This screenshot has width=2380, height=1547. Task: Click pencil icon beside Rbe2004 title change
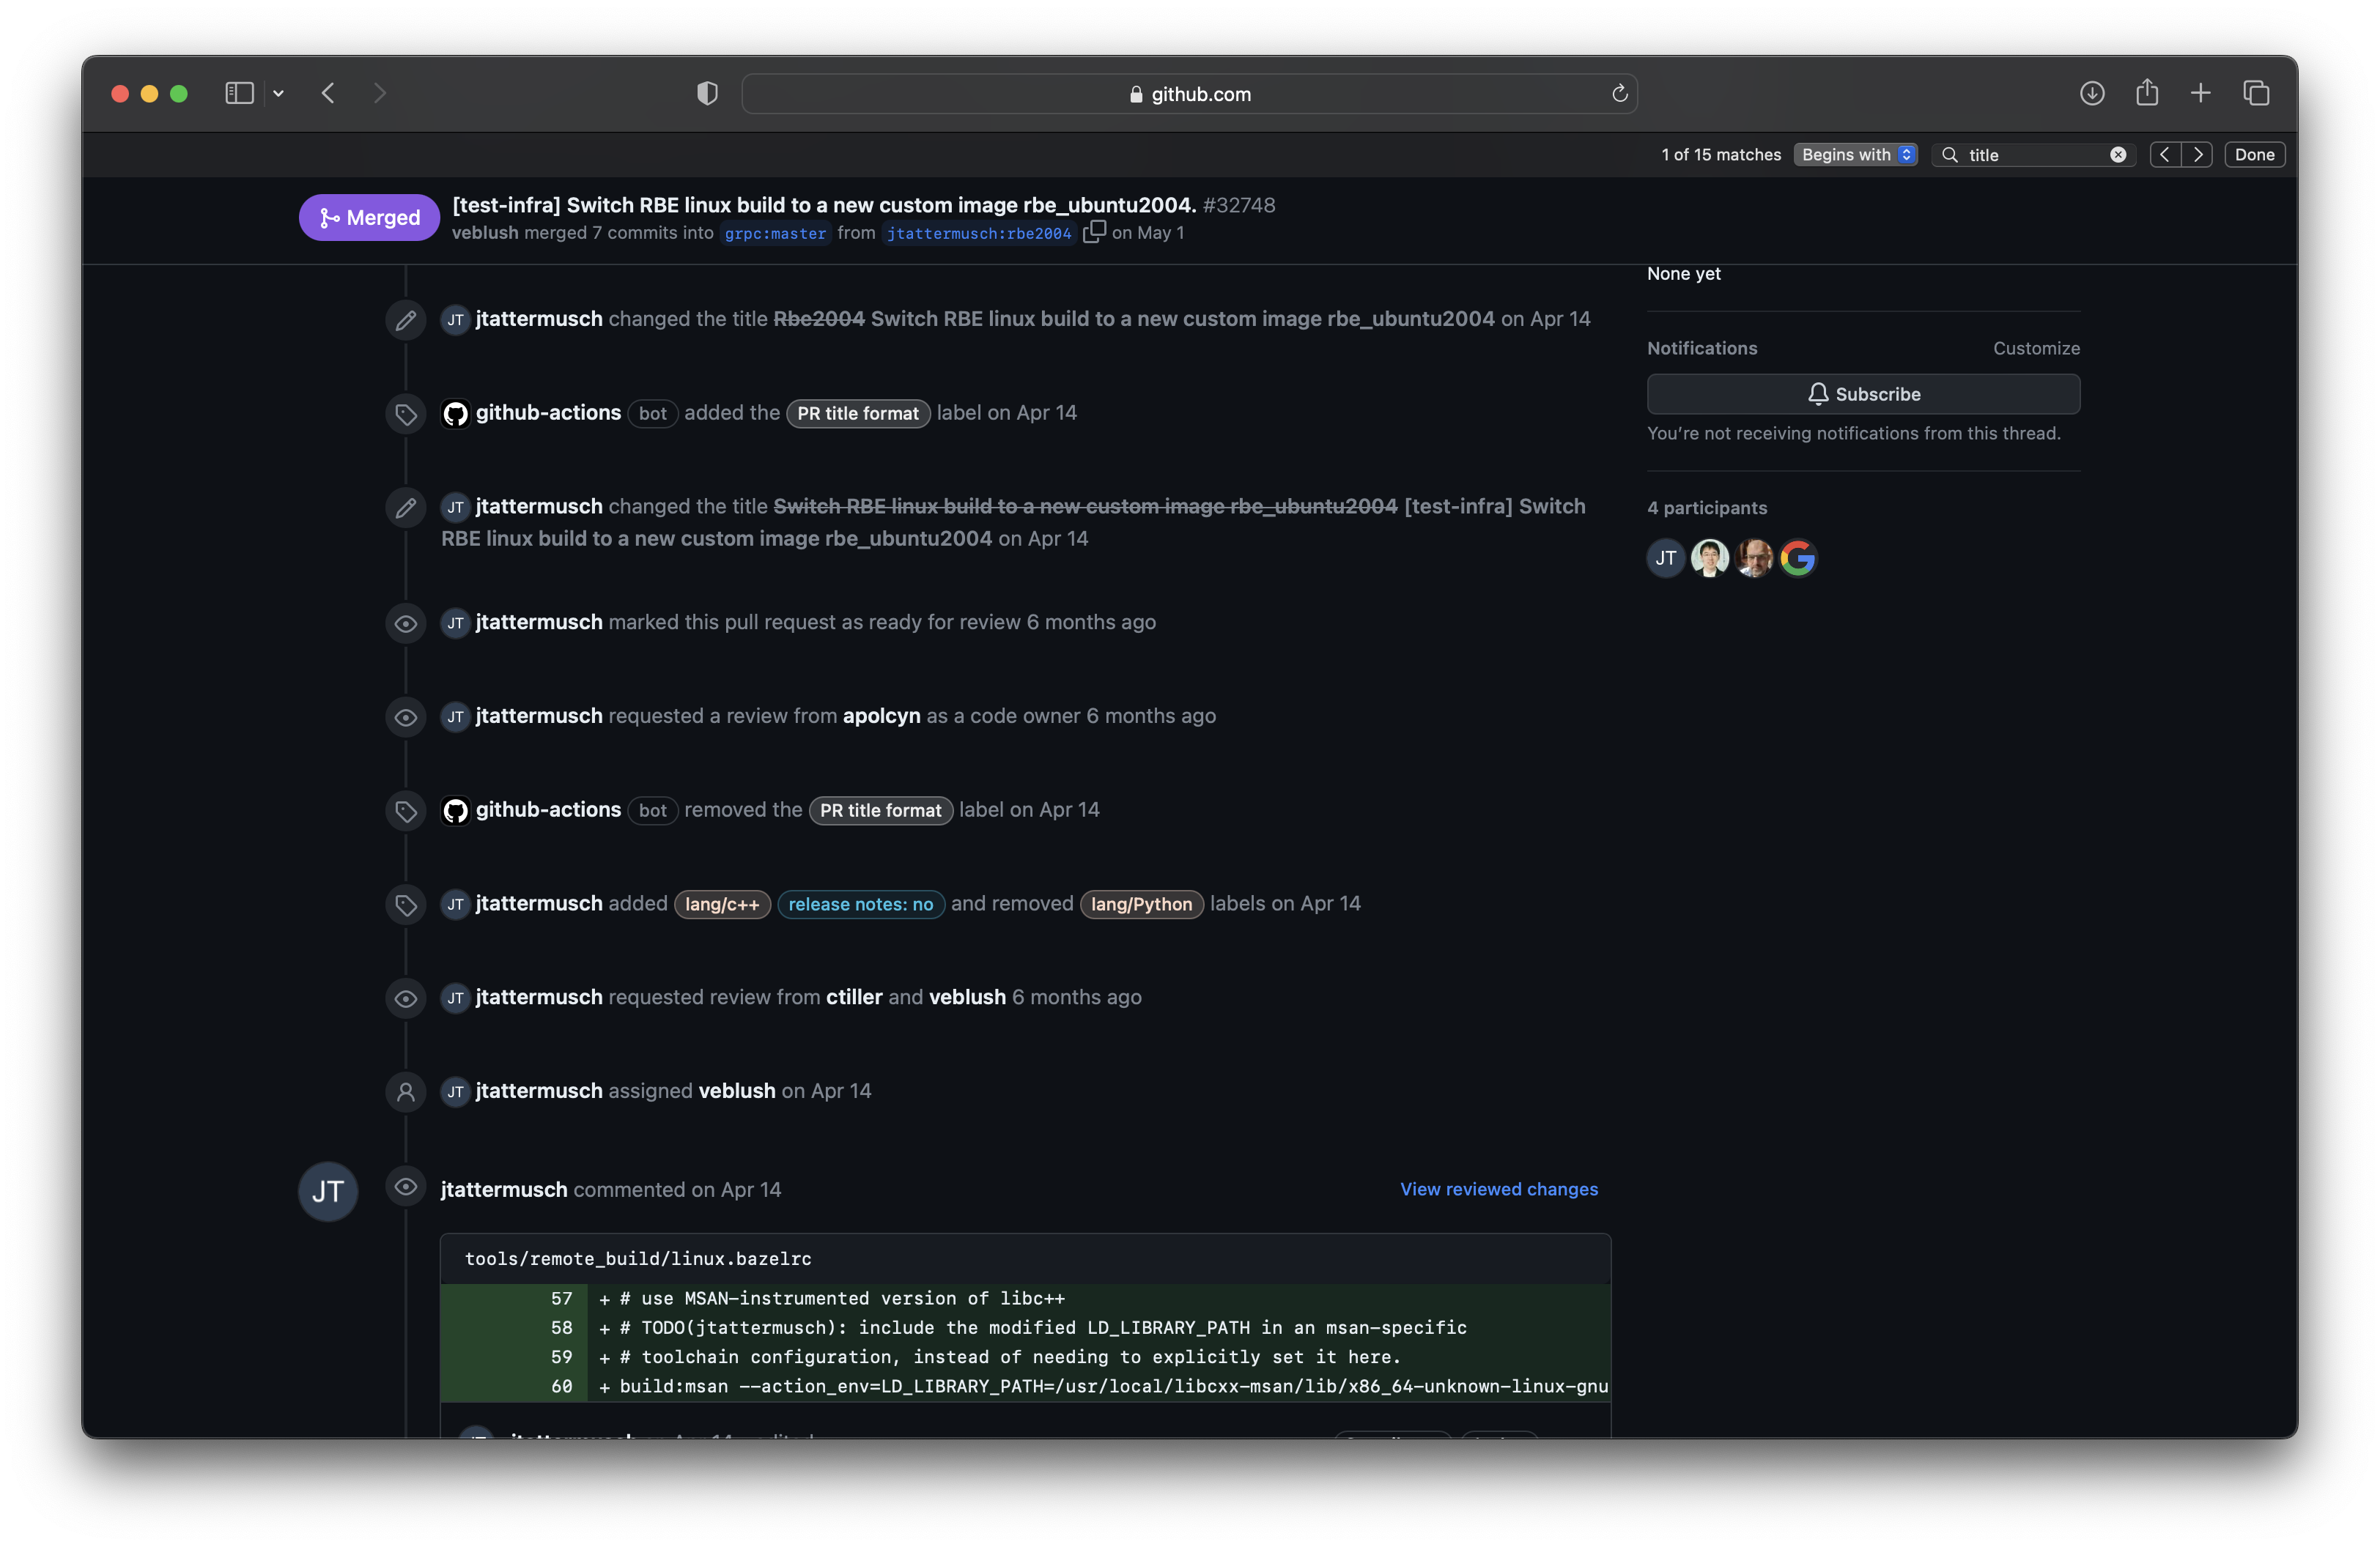405,320
